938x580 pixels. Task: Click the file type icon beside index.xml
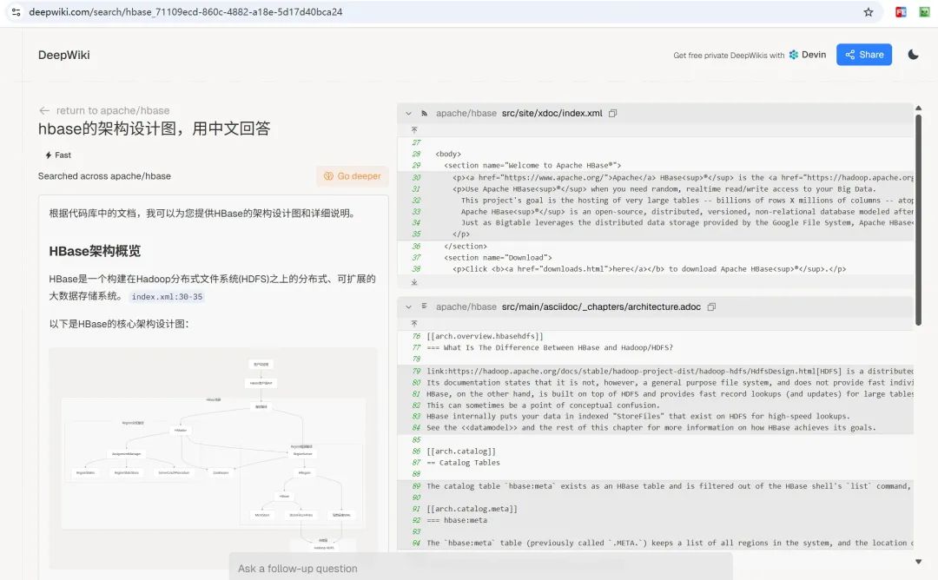[424, 113]
